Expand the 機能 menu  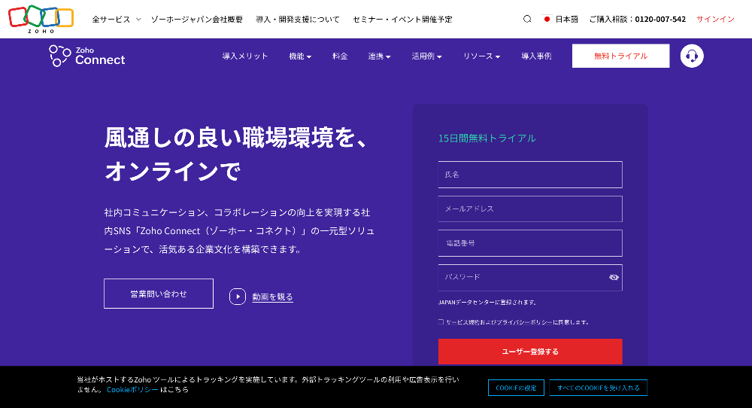coord(300,56)
